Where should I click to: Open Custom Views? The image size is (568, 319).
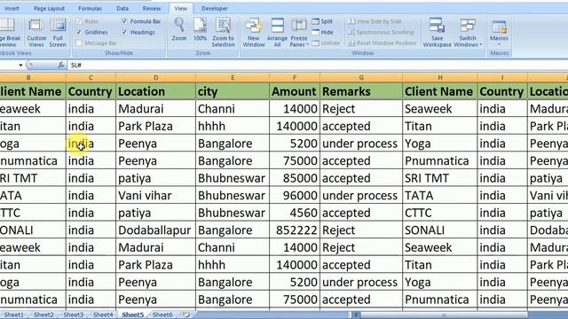(x=36, y=33)
